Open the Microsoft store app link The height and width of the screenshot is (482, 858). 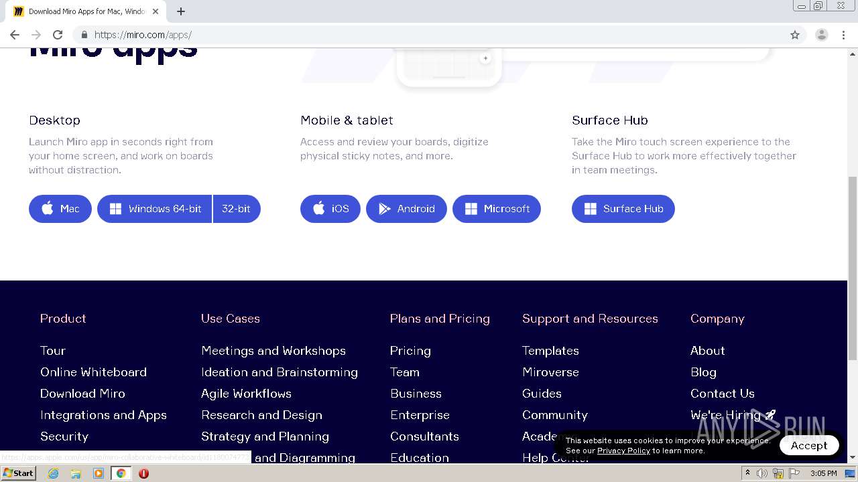(x=497, y=209)
